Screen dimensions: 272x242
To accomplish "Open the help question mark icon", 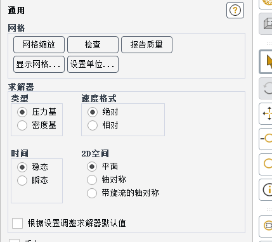I will [235, 10].
